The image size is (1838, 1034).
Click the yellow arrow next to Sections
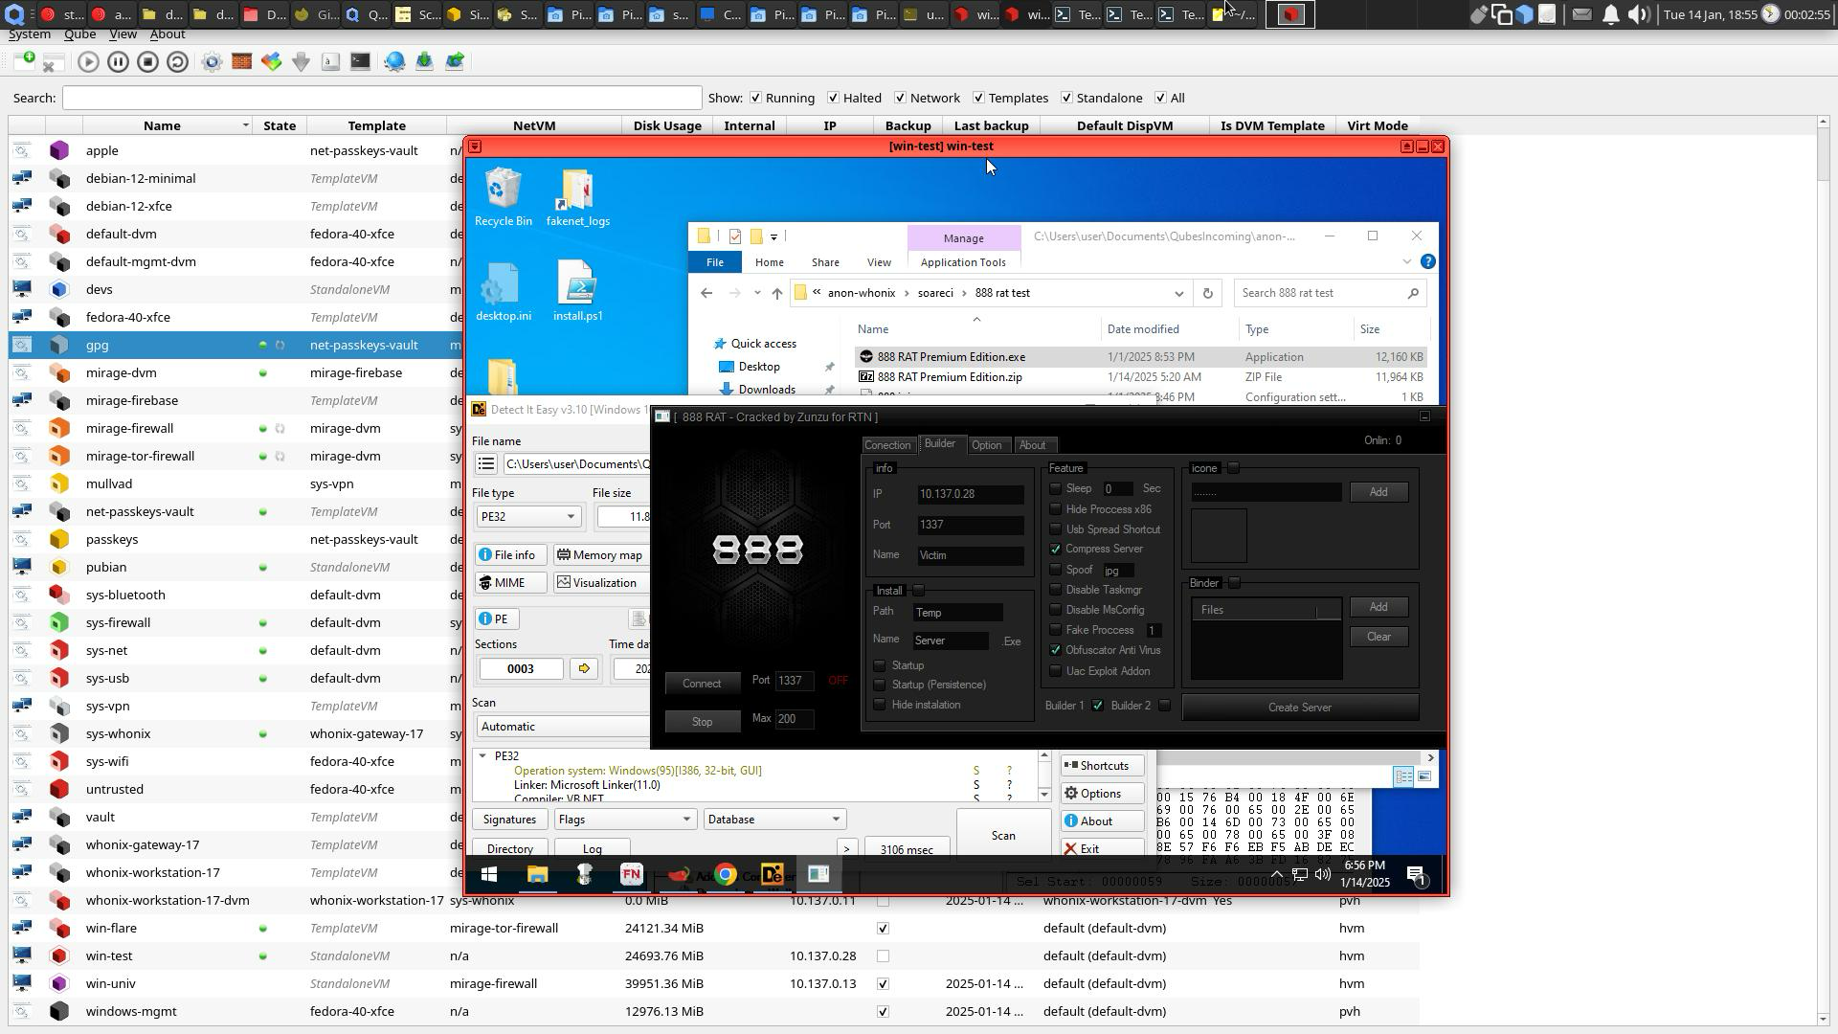tap(584, 668)
